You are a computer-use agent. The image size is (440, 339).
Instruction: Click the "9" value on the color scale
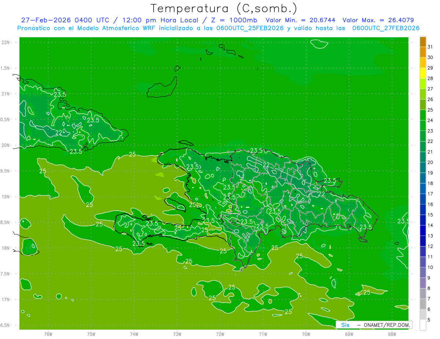[429, 278]
